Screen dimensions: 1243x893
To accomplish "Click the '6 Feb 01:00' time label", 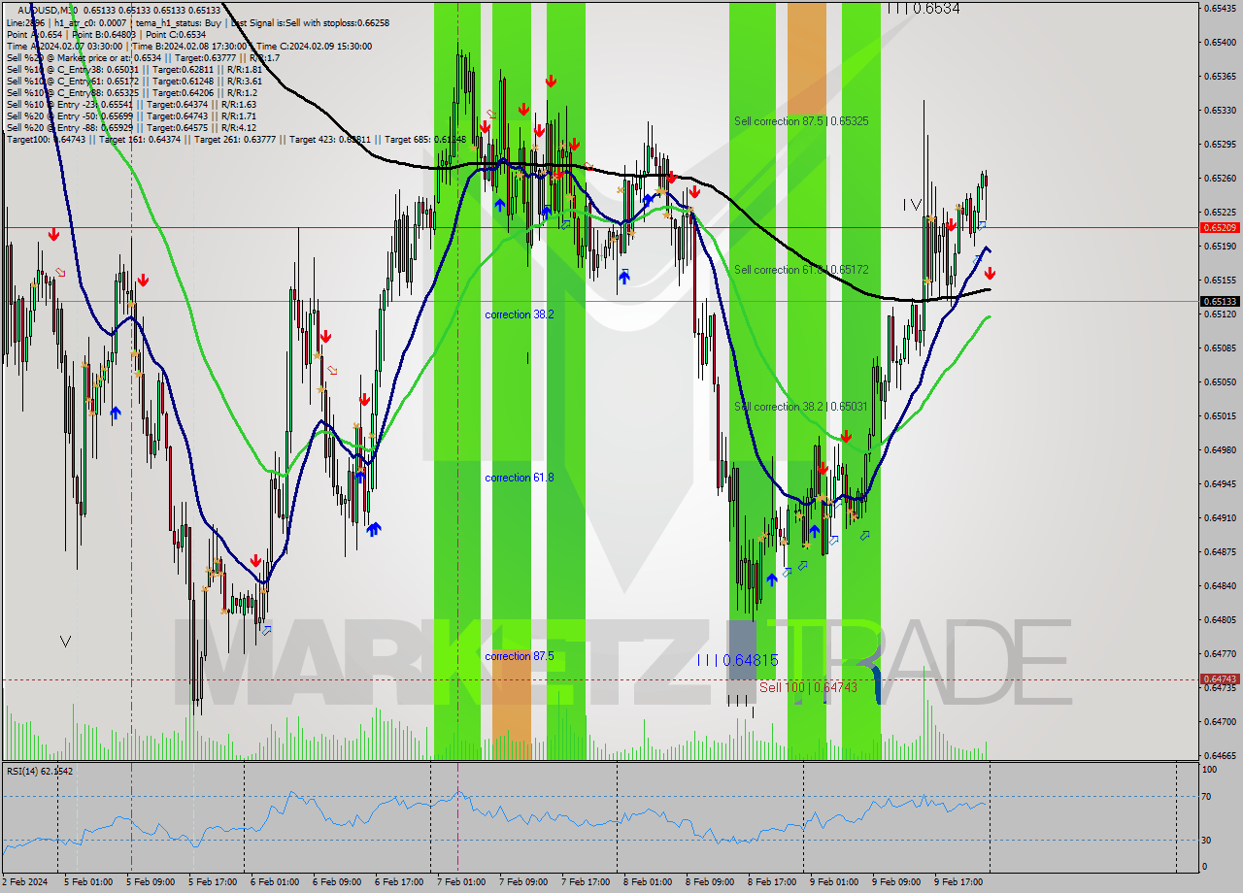I will 274,882.
